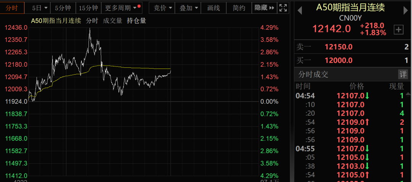The width and height of the screenshot is (412, 182).
Task: Click the 买一 bid price 12000.0
Action: 338,60
